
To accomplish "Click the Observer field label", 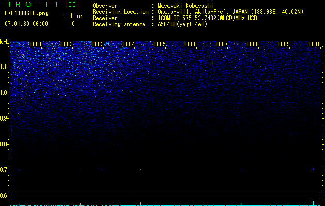I will click(x=105, y=6).
